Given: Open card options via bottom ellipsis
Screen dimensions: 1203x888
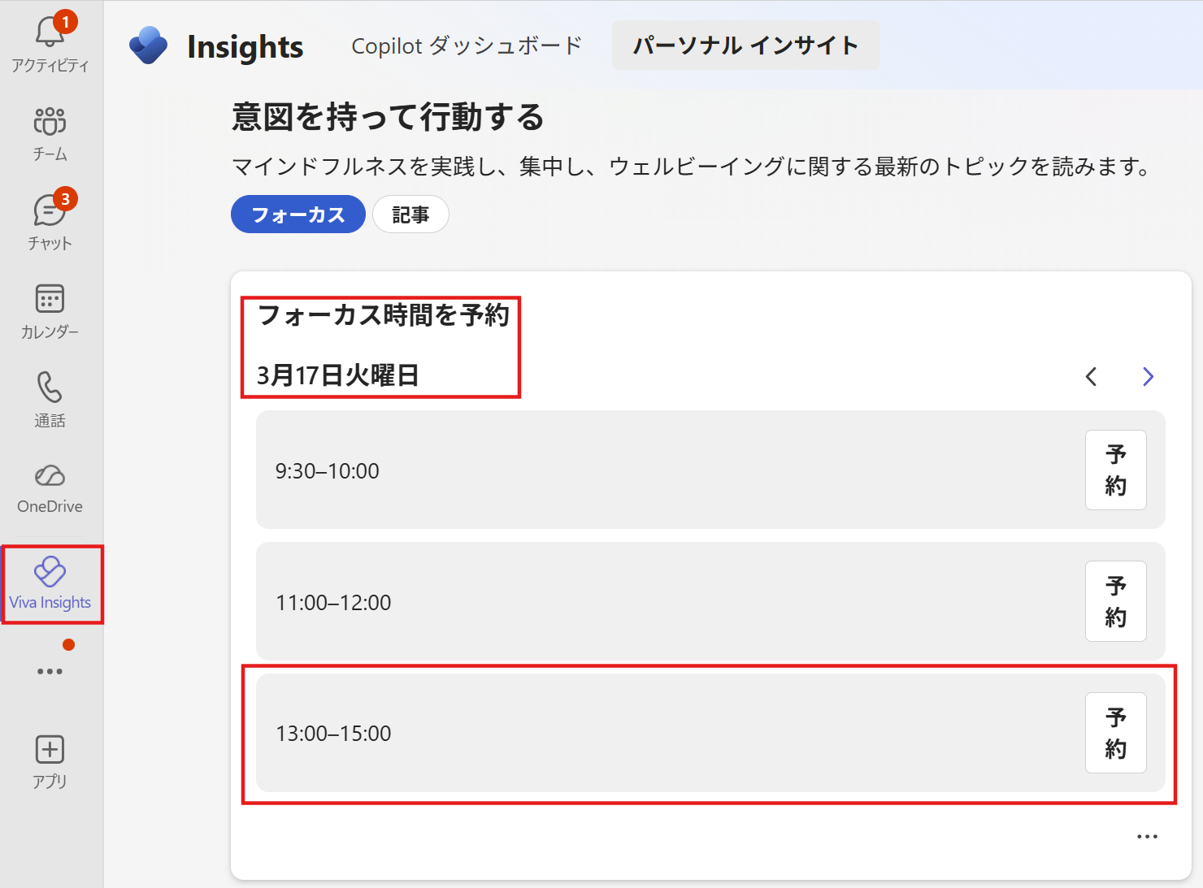Looking at the screenshot, I should (x=1147, y=835).
